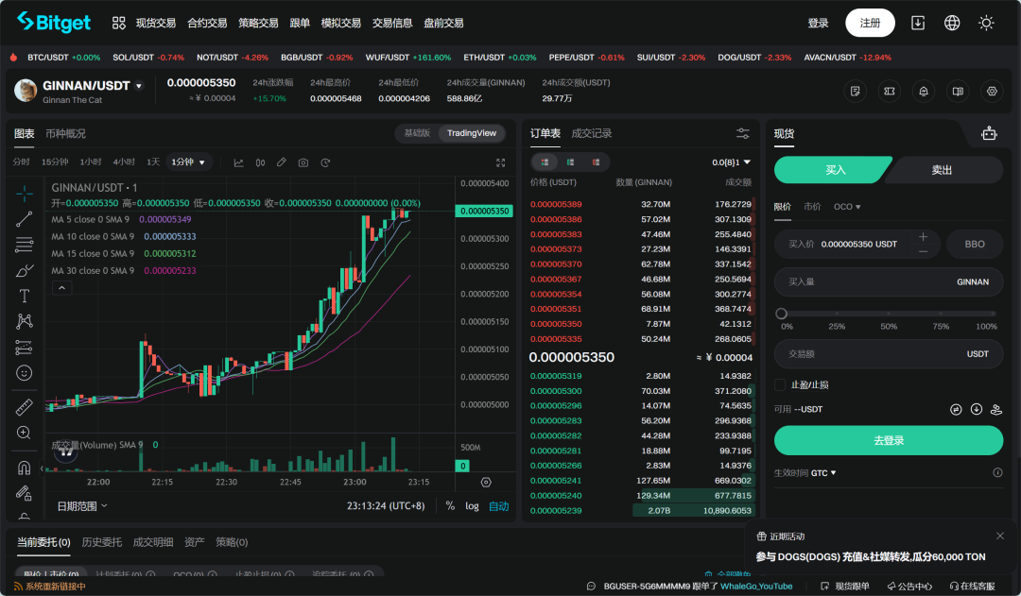The image size is (1021, 596).
Task: Toggle percent scale on chart
Action: [450, 506]
